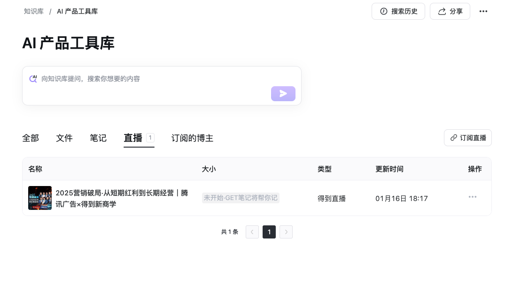This screenshot has width=513, height=283.
Task: Open the 2025营销破局 livestream thumbnail
Action: (x=40, y=198)
